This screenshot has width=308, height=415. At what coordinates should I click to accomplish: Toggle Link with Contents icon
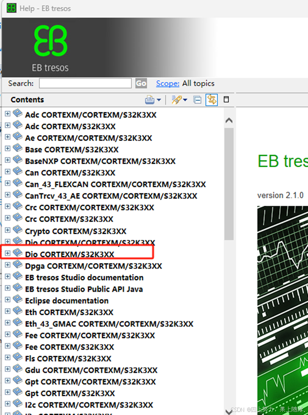point(212,100)
